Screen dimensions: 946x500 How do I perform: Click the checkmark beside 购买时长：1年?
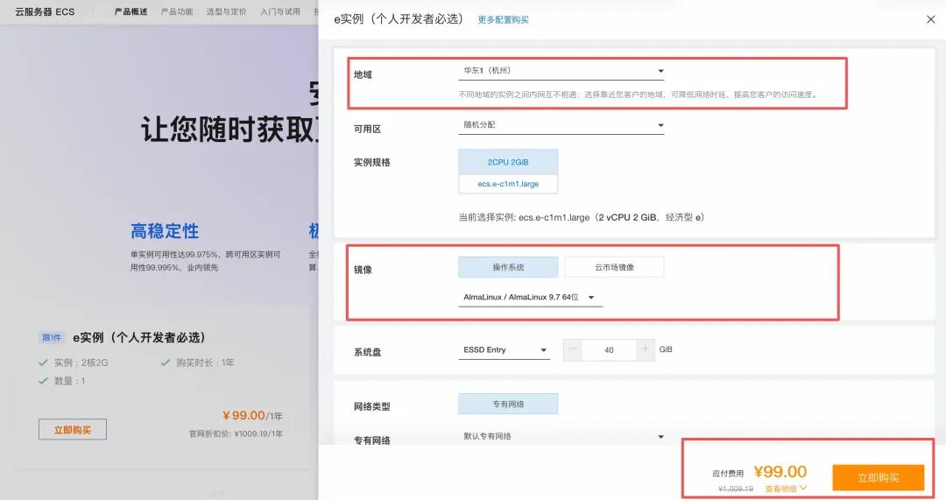pos(165,363)
